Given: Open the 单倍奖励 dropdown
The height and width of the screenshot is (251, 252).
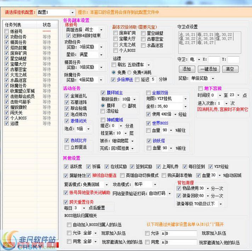Looking at the screenshot, I should pyautogui.click(x=203, y=78).
